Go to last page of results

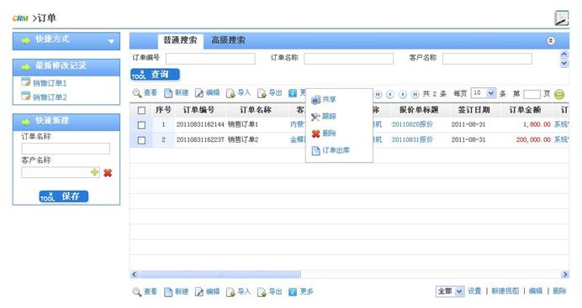point(415,94)
